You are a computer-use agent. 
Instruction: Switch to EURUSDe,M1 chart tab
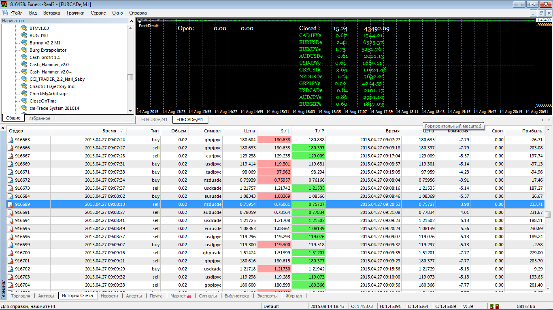pyautogui.click(x=154, y=119)
